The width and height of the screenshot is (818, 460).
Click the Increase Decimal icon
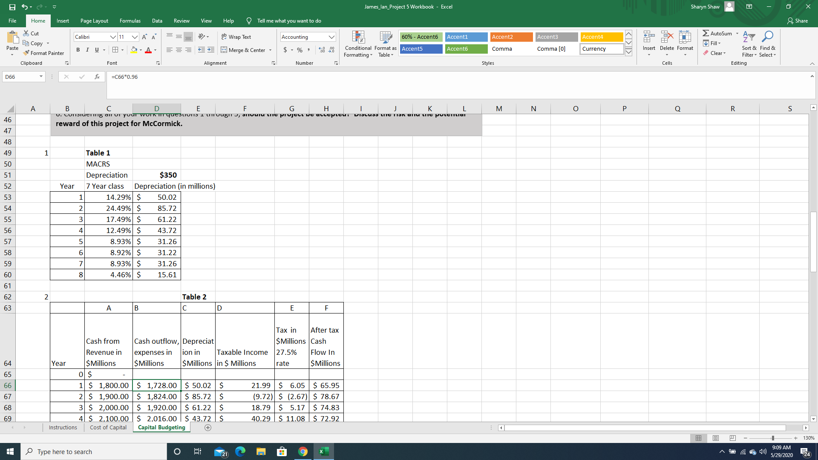coord(322,50)
